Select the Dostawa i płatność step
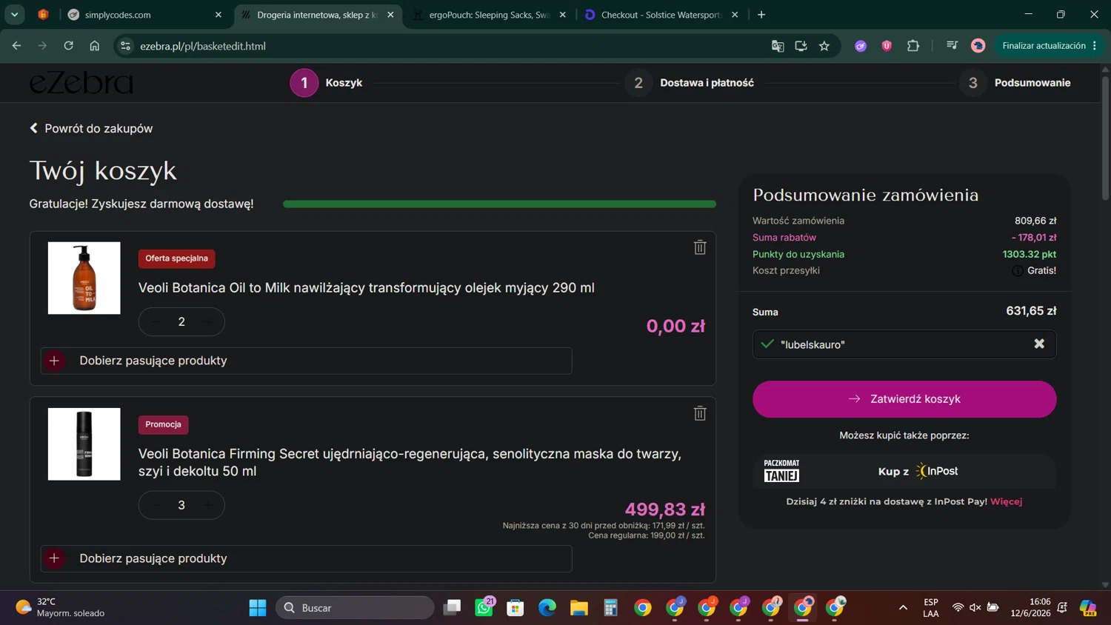Viewport: 1111px width, 625px height. point(689,83)
